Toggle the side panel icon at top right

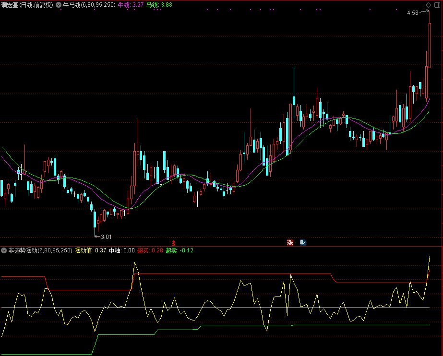coord(437,5)
